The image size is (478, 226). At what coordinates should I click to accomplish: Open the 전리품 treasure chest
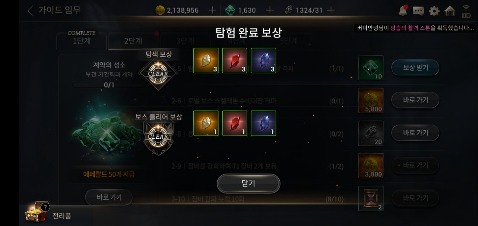35,212
